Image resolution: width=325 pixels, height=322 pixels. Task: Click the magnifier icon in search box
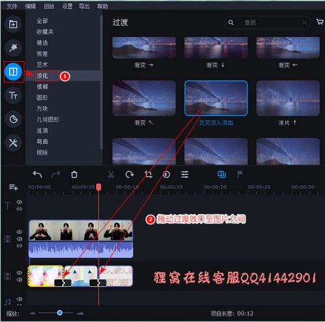coord(231,22)
